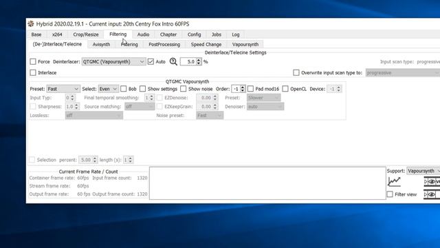
Task: Click the Sharpness value spinner
Action: [x=72, y=107]
